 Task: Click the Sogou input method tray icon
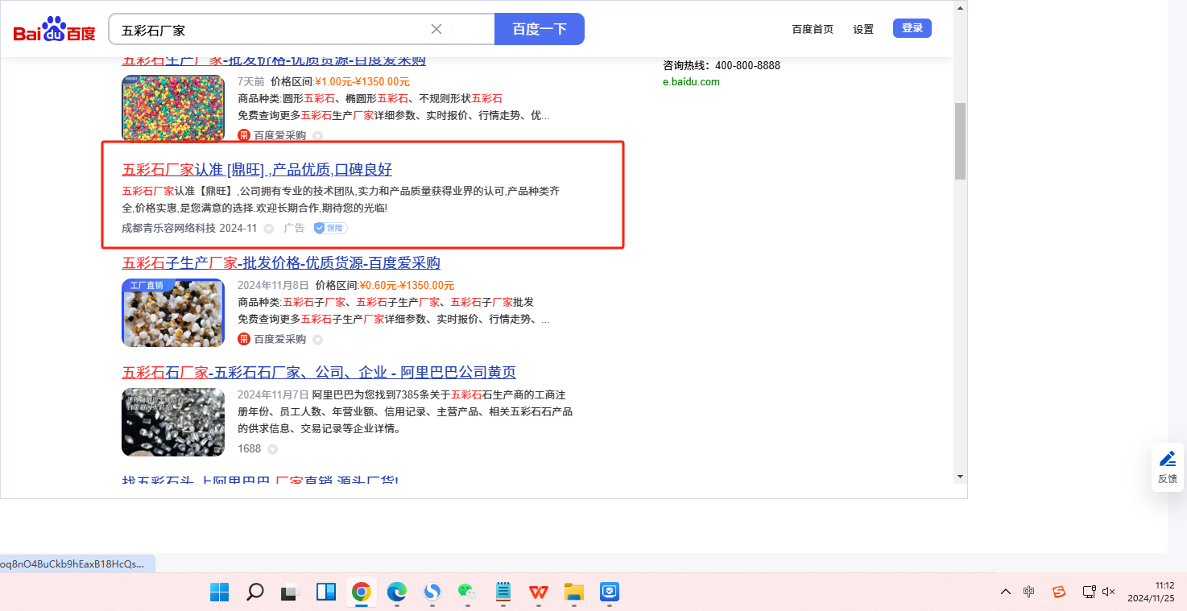point(1059,592)
